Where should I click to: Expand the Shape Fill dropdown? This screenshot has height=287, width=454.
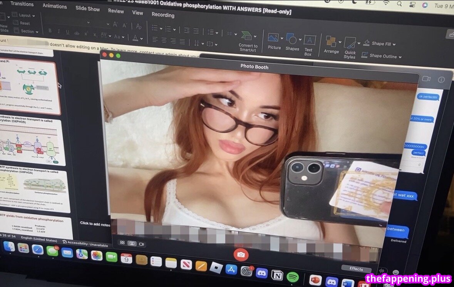(x=394, y=44)
